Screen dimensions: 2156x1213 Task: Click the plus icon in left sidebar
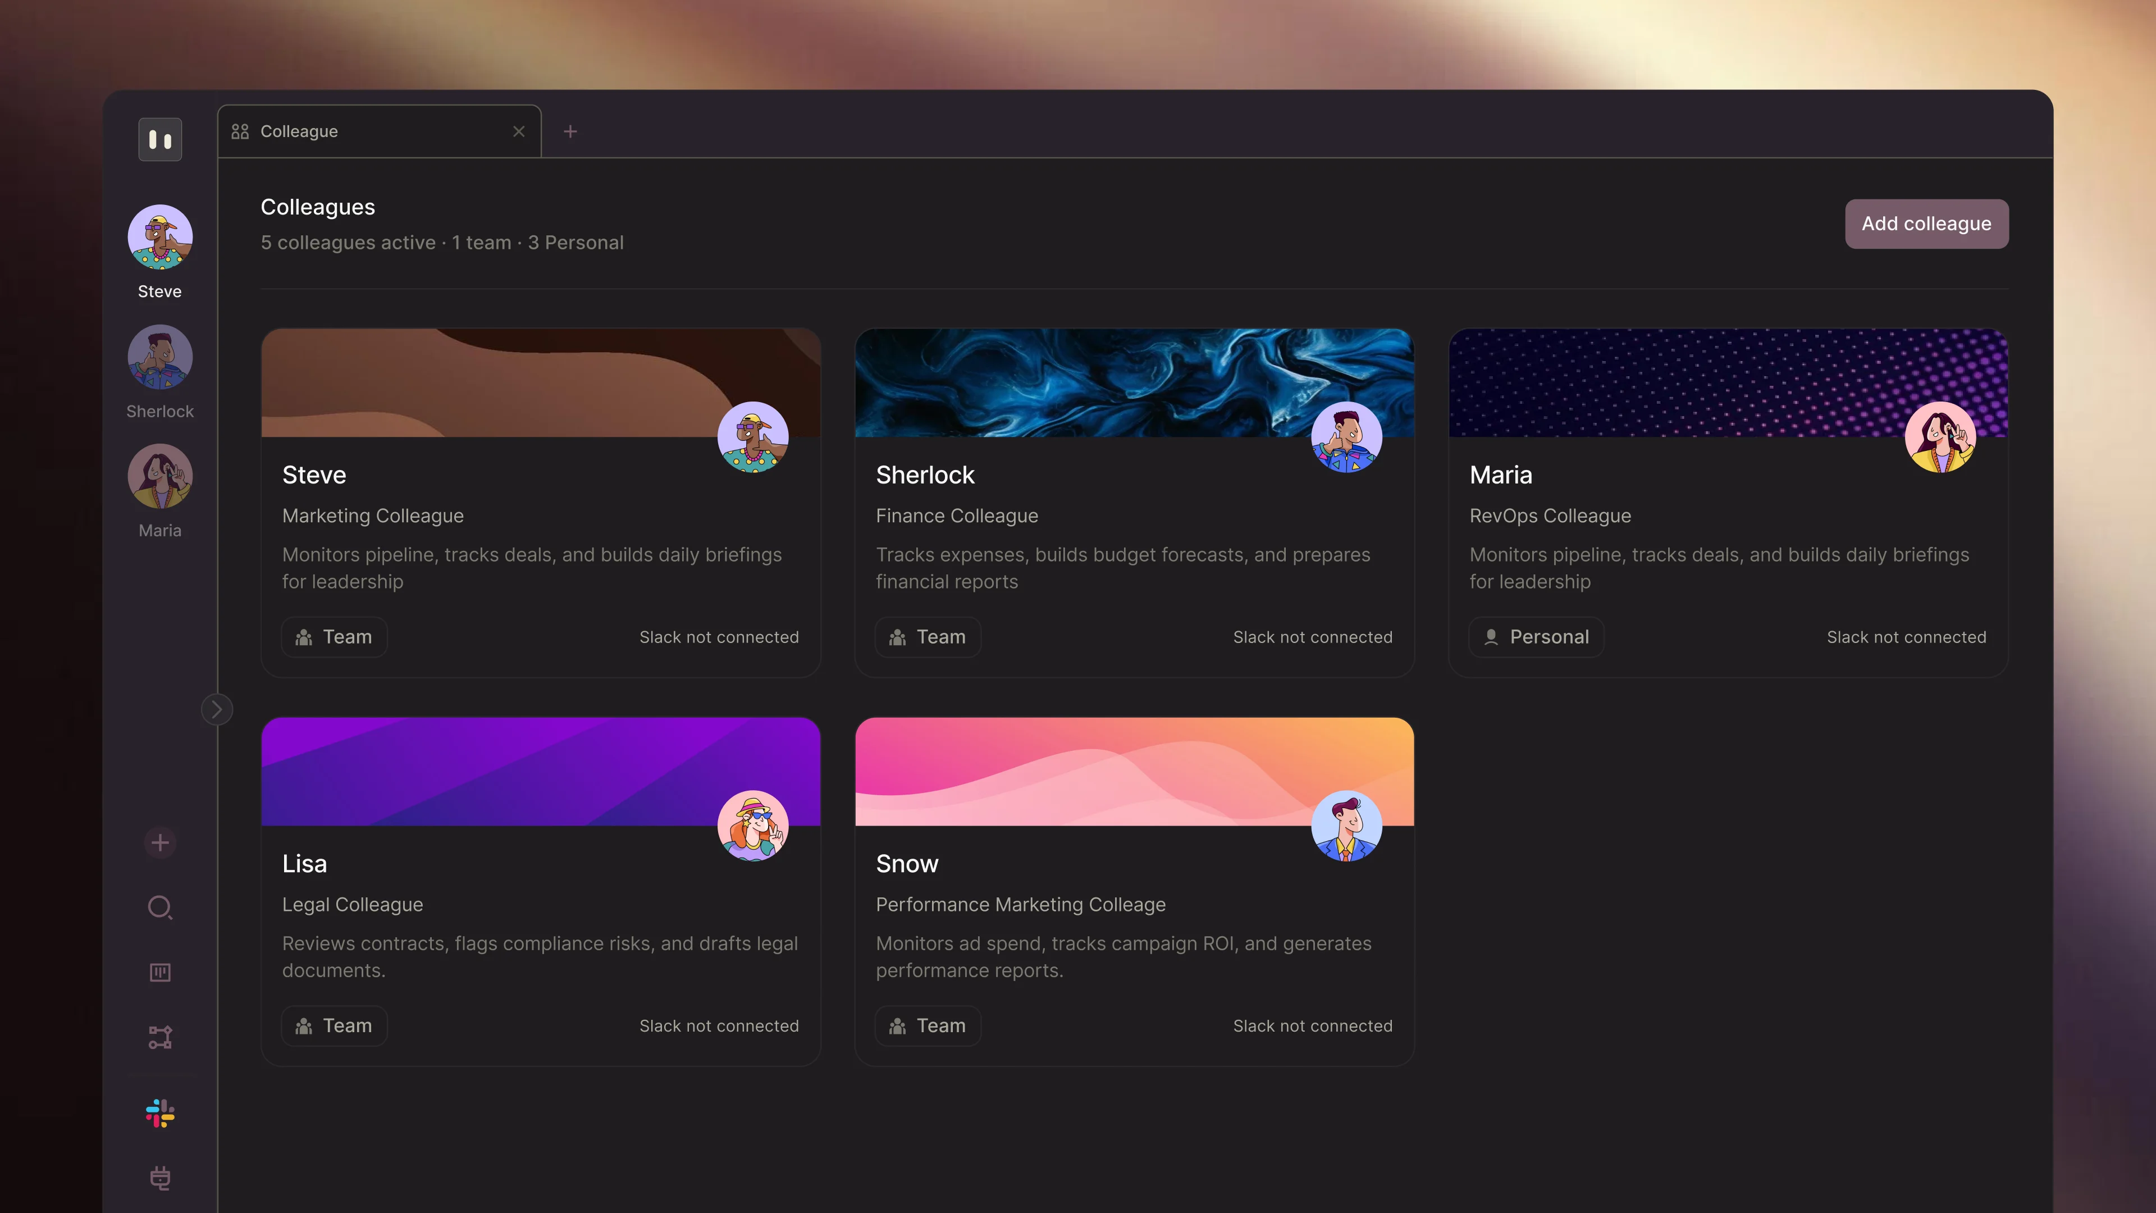click(160, 842)
